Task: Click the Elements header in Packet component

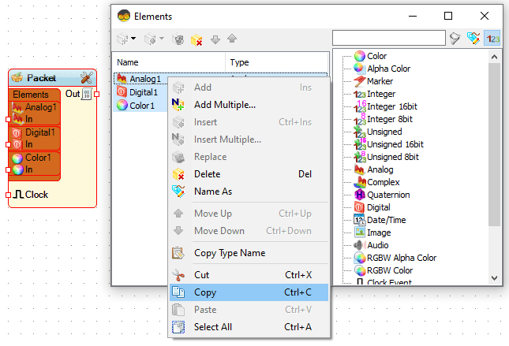Action: click(31, 95)
